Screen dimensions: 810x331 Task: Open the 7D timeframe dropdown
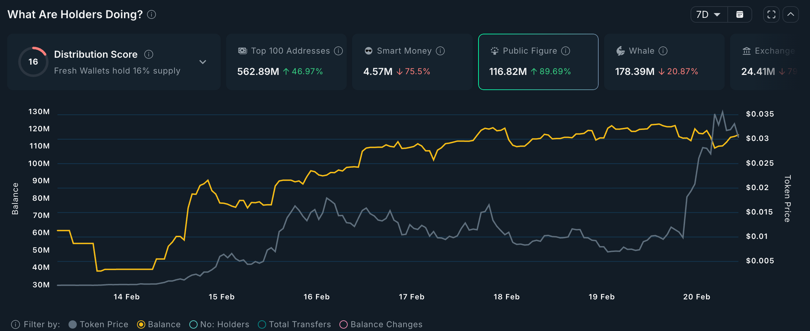click(x=708, y=14)
